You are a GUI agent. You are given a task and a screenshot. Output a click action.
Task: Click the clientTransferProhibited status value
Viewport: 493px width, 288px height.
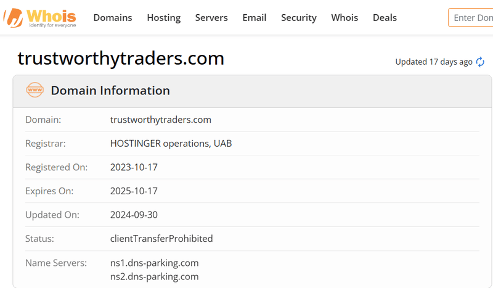coord(161,239)
